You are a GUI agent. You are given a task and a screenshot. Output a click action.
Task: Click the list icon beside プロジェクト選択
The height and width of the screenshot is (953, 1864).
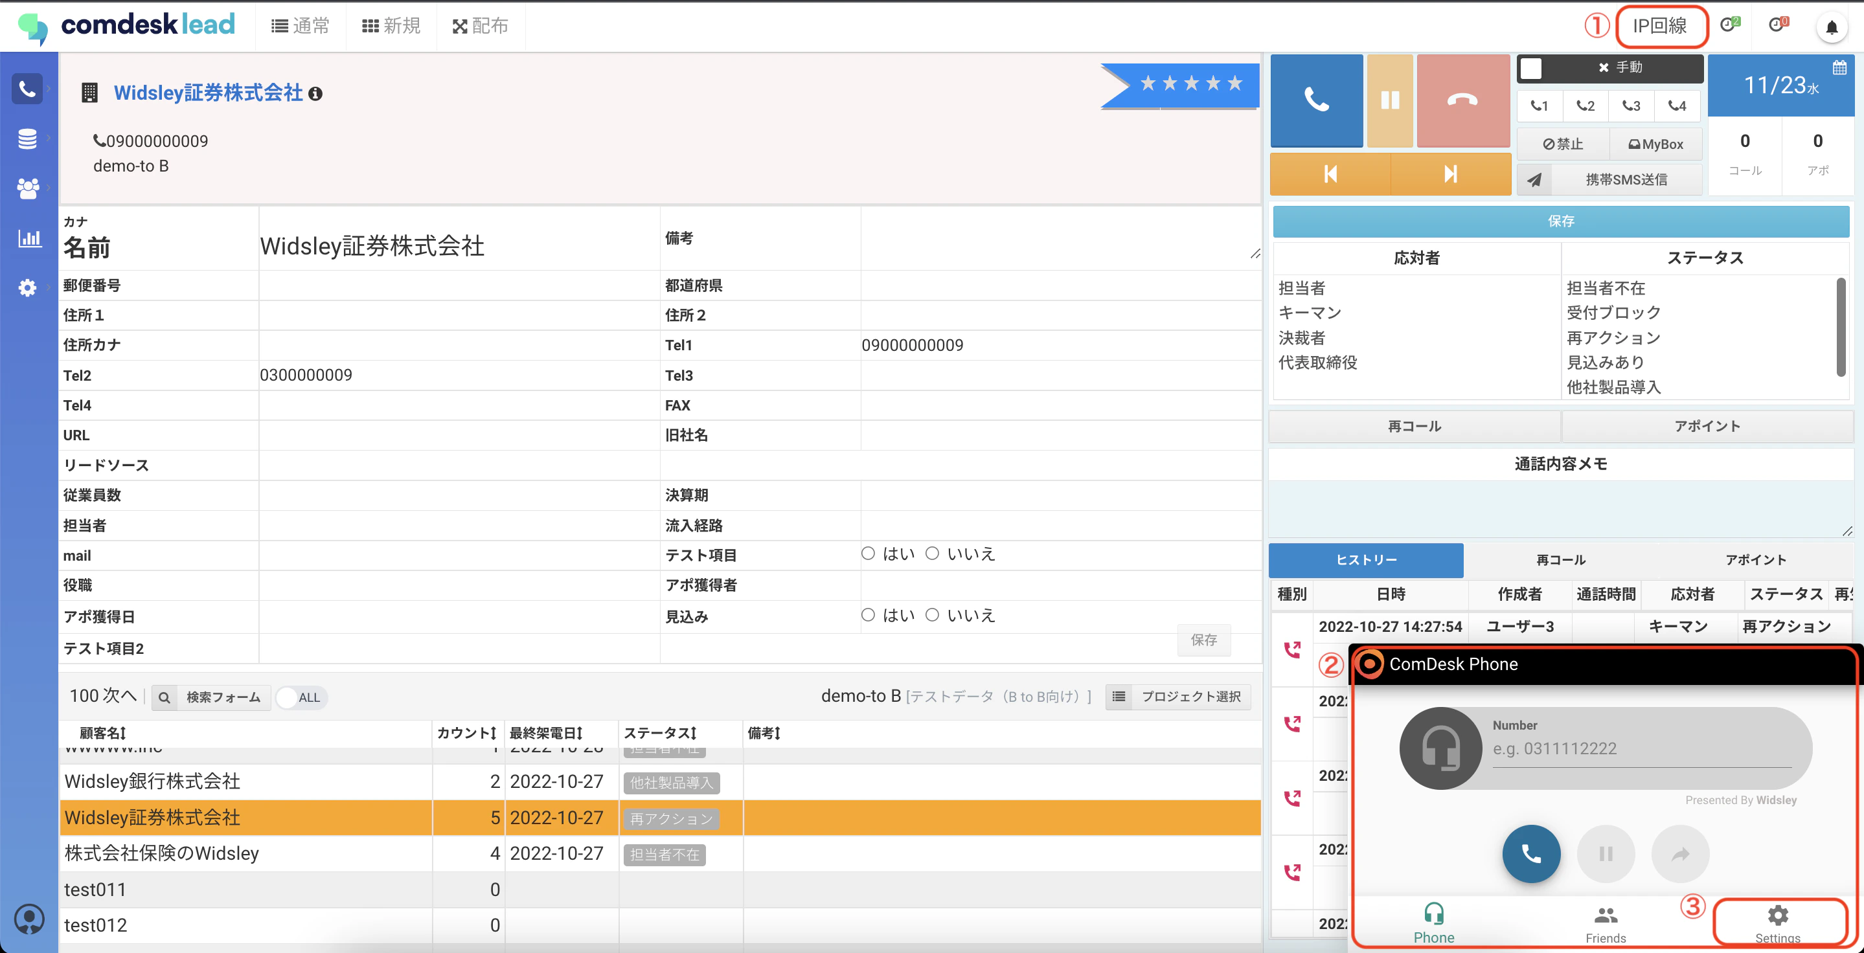pos(1119,697)
